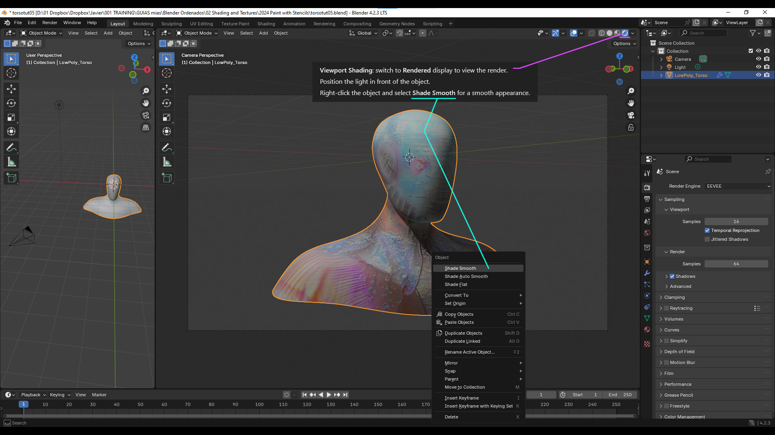Choose Shade Auto Smooth from context menu

point(478,276)
